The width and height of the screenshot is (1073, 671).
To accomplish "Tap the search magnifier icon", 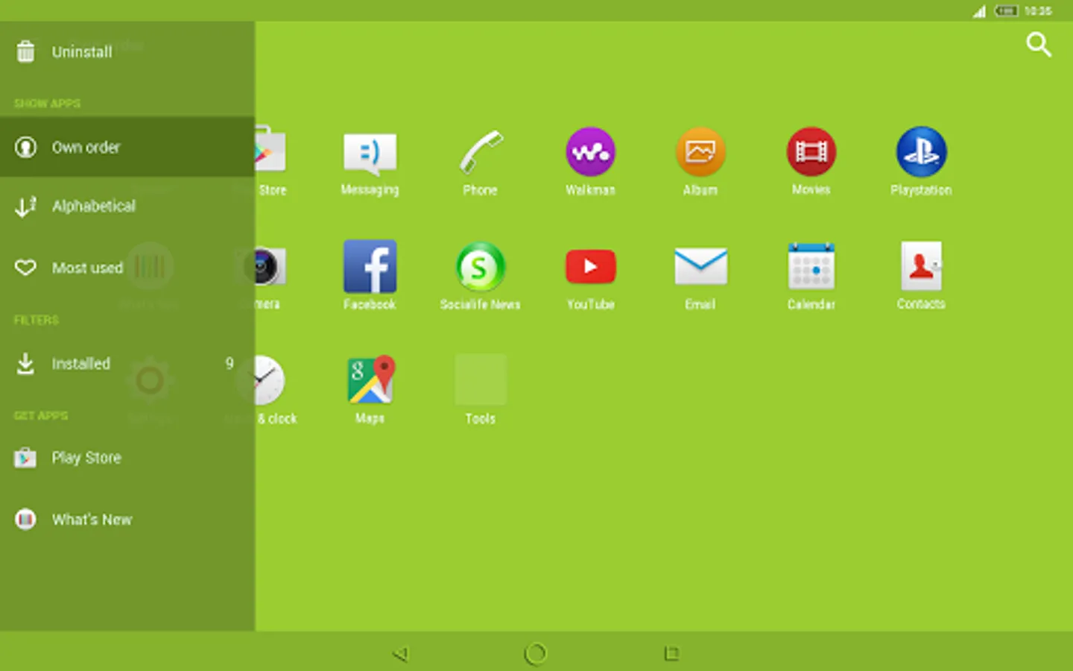I will tap(1039, 45).
